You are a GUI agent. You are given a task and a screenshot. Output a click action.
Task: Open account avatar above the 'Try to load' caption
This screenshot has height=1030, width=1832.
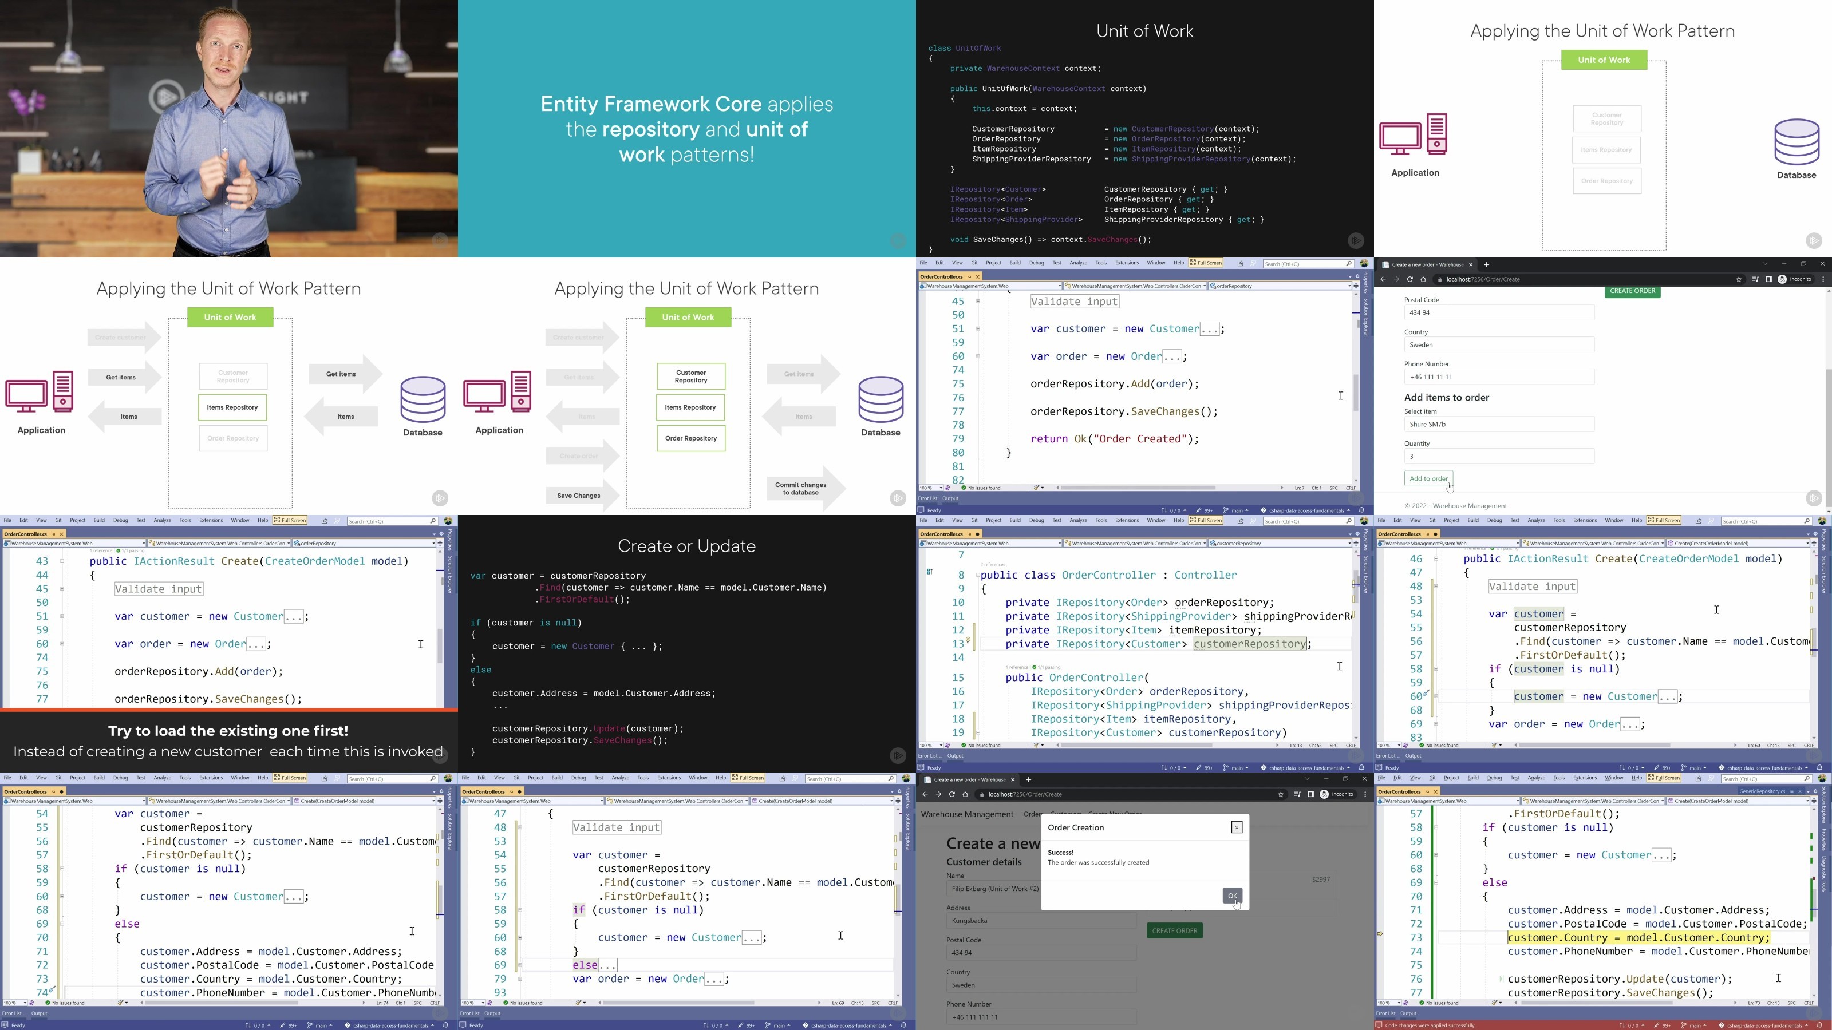point(448,521)
